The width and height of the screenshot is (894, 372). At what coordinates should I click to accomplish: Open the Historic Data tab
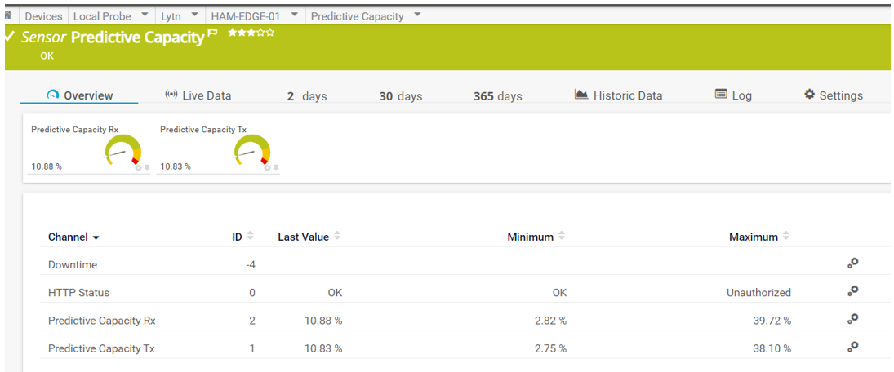pyautogui.click(x=618, y=95)
